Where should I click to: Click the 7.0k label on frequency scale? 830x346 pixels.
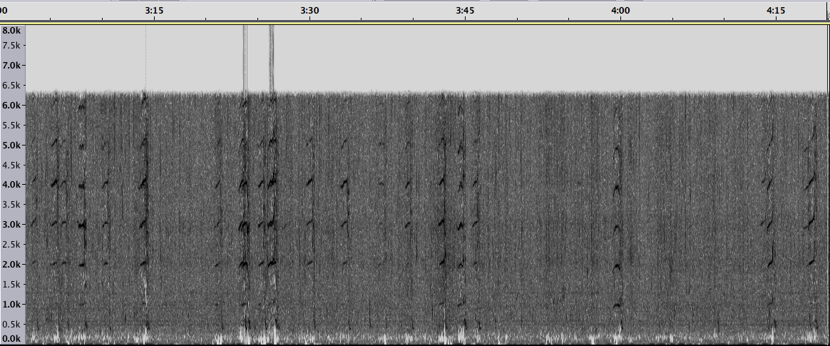pyautogui.click(x=11, y=66)
